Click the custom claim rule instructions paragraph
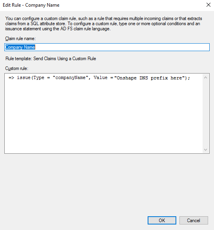 pos(104,24)
